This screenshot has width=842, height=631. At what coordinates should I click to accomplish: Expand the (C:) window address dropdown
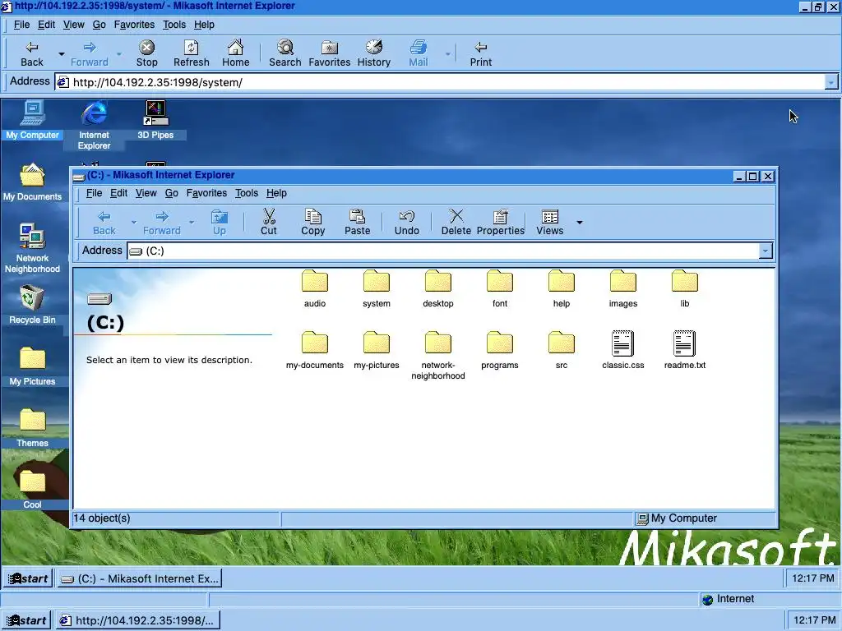tap(766, 251)
